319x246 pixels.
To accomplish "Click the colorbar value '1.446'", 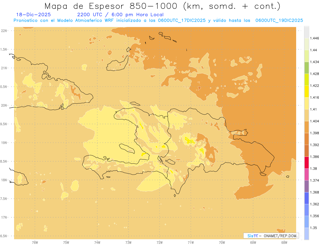I will [314, 38].
